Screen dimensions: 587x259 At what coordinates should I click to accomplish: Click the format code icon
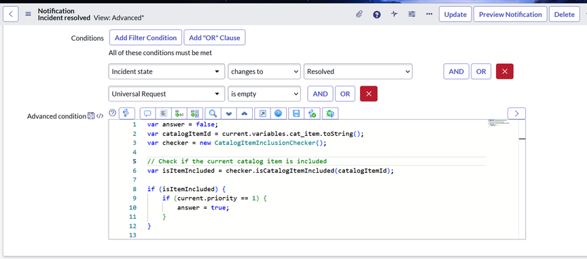(x=163, y=114)
